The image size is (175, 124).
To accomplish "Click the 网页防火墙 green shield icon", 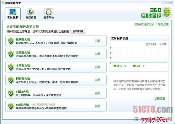I will tap(11, 80).
